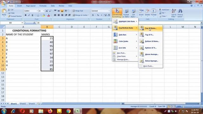The width and height of the screenshot is (203, 114).
Task: Open Firefox from the taskbar
Action: [x=50, y=111]
